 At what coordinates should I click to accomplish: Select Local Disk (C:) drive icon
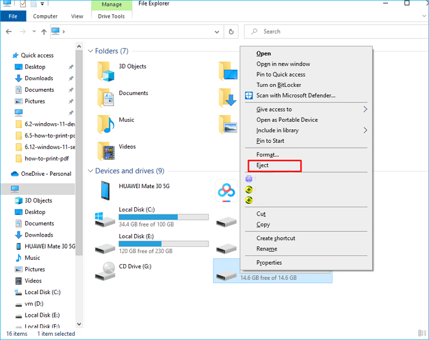105,219
